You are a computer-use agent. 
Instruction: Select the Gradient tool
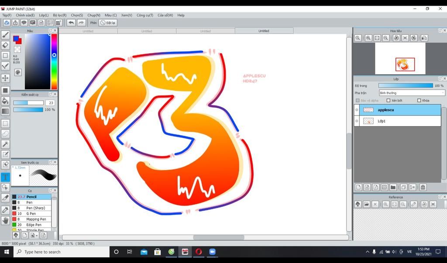tap(5, 111)
